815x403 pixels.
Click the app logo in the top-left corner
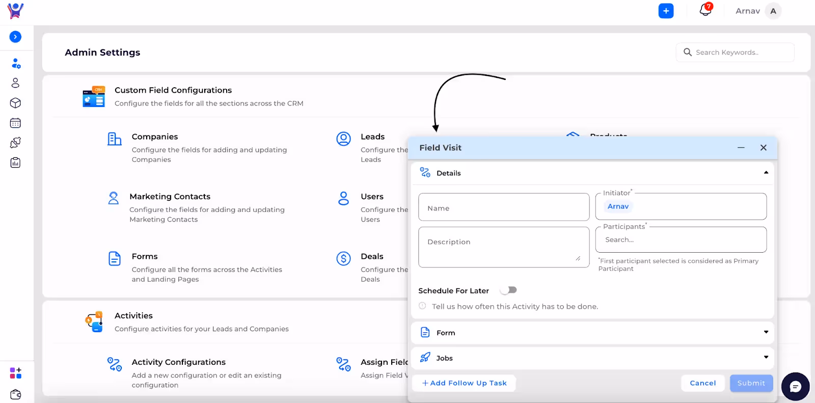pos(15,11)
